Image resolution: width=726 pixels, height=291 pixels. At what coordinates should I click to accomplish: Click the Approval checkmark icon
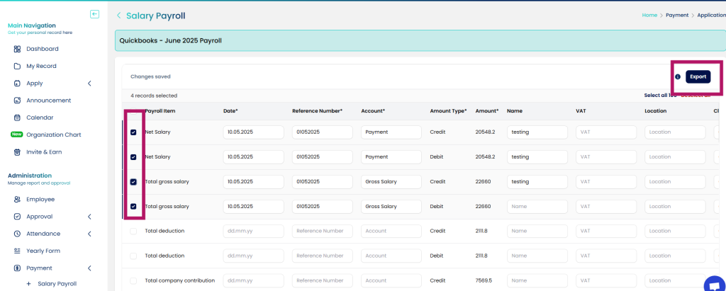point(17,217)
